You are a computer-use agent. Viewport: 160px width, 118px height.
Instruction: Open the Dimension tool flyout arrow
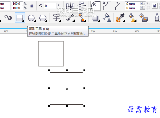(x=74, y=21)
